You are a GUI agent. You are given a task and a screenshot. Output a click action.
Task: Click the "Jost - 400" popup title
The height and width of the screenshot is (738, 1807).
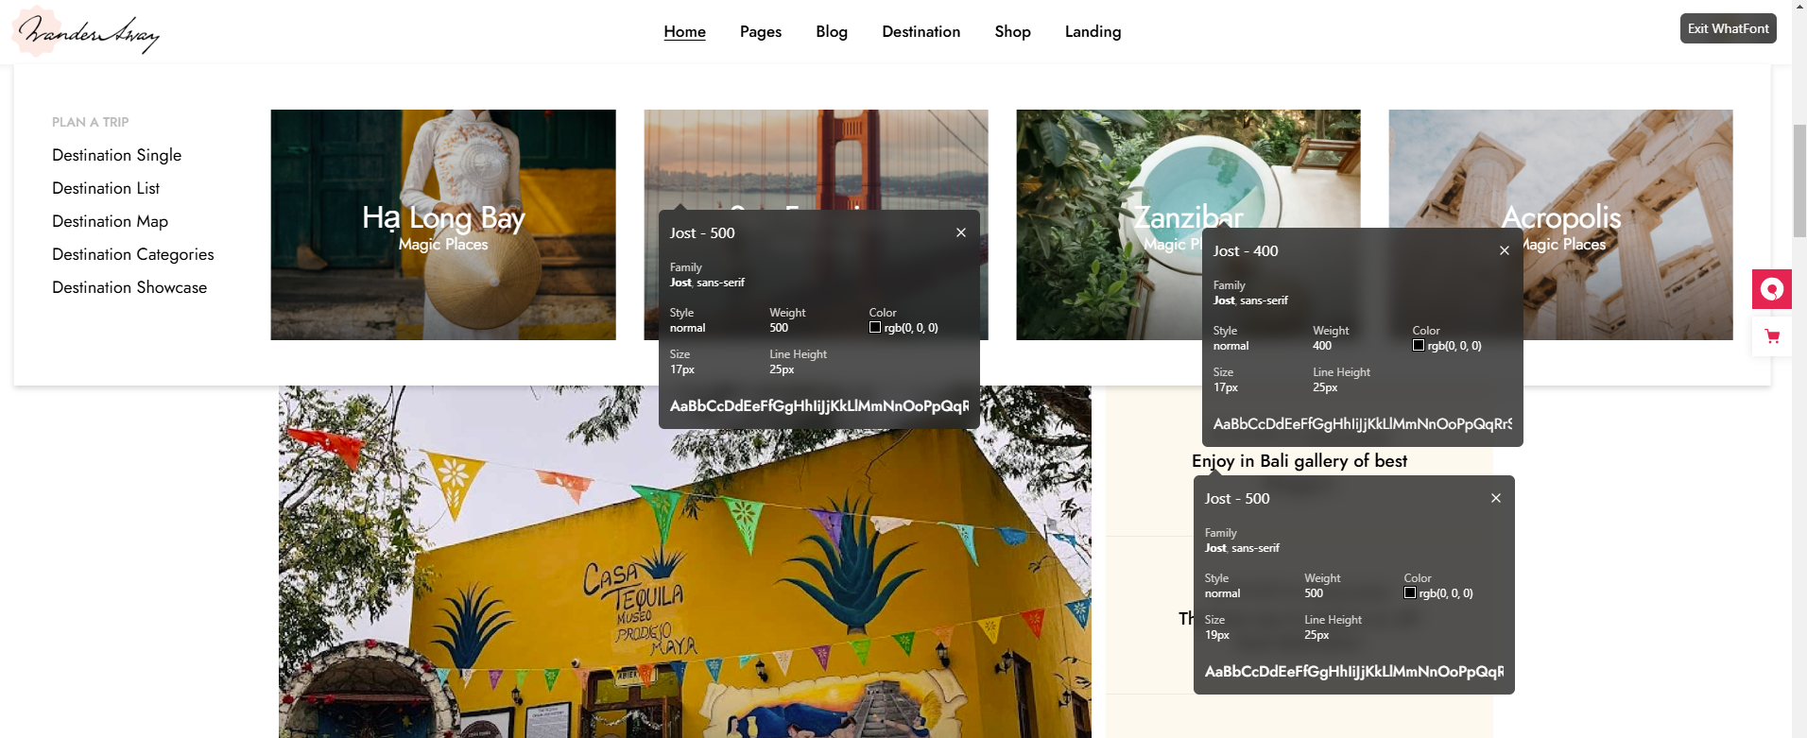pos(1246,250)
